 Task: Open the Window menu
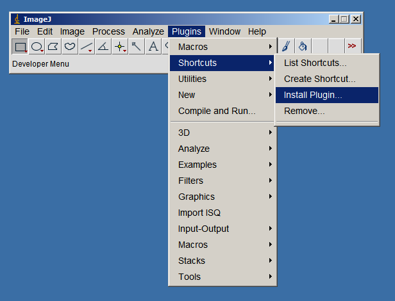click(x=224, y=31)
